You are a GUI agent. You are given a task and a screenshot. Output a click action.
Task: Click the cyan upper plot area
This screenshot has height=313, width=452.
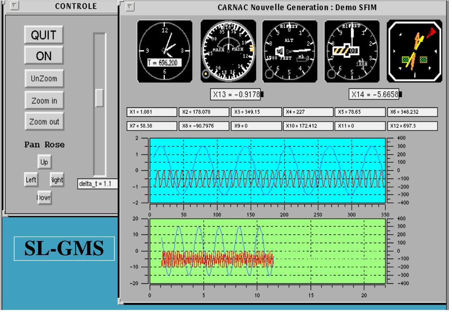point(267,171)
